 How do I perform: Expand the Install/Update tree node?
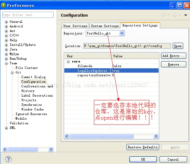[6, 45]
